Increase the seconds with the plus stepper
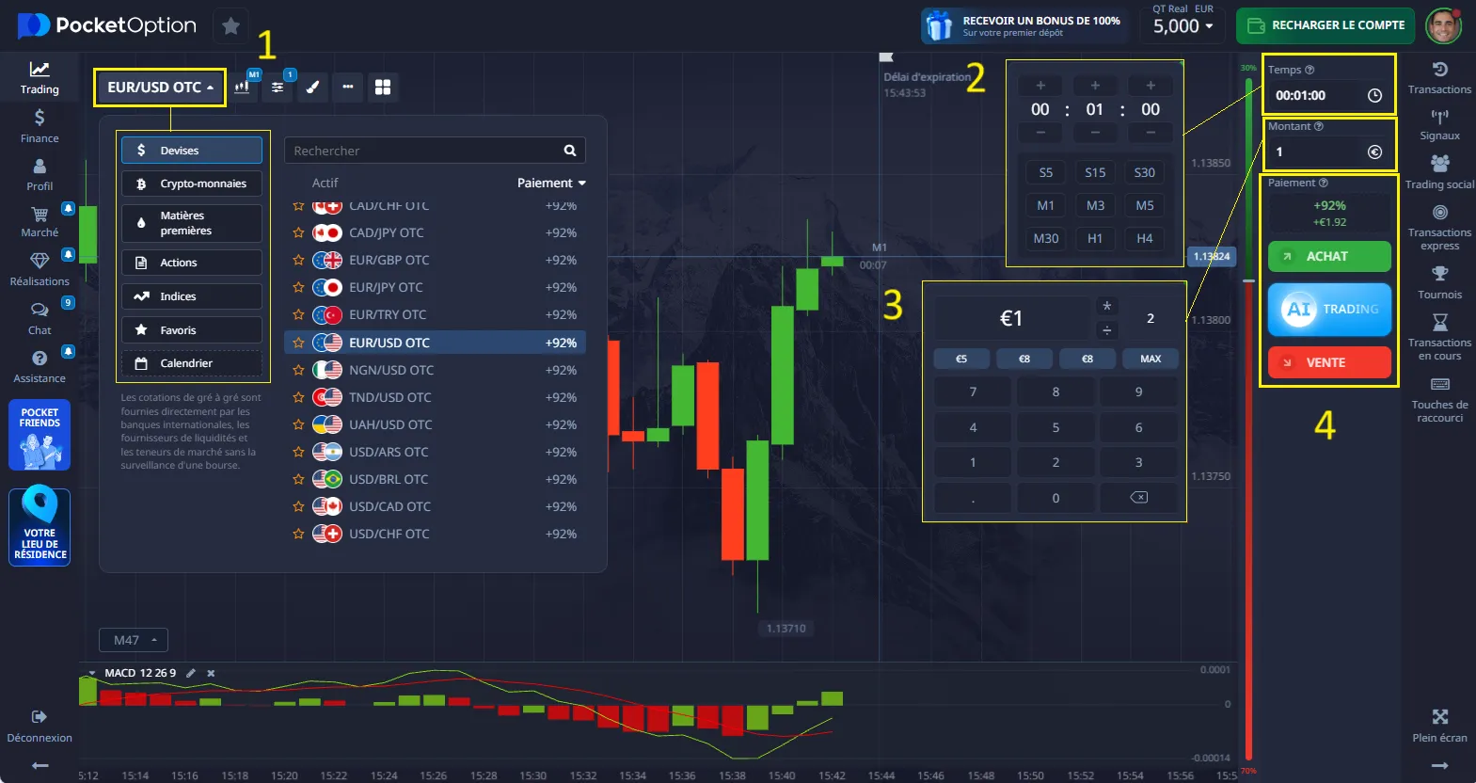Viewport: 1476px width, 783px height. click(1150, 85)
